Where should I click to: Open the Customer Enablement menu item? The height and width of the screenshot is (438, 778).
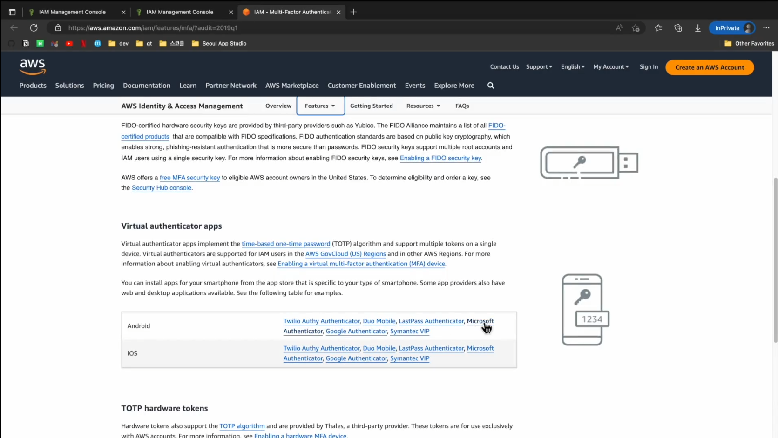tap(362, 86)
